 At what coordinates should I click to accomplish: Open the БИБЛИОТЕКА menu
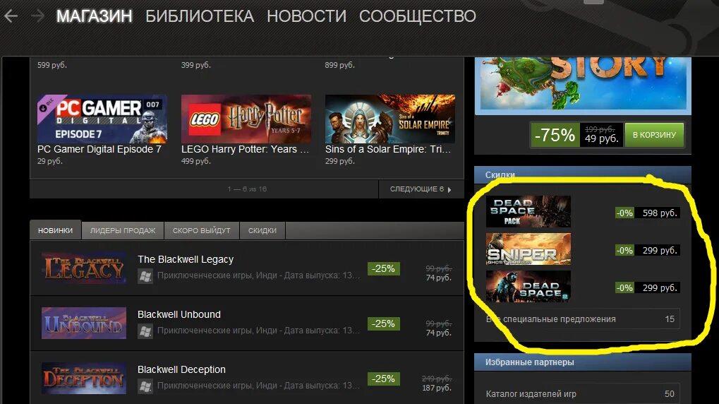pos(200,16)
